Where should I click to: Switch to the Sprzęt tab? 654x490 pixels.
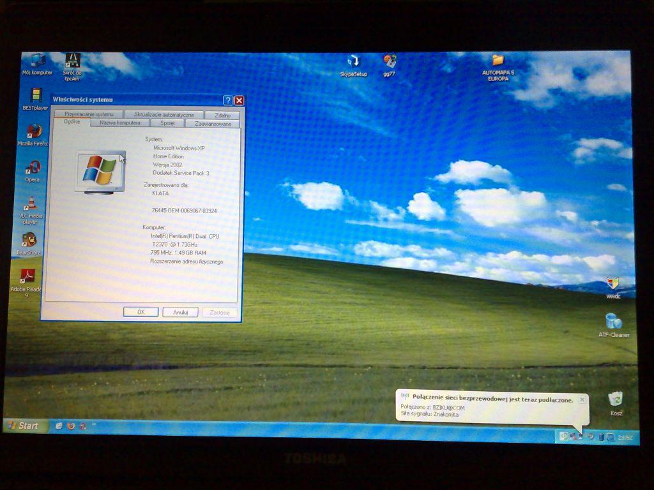[167, 123]
